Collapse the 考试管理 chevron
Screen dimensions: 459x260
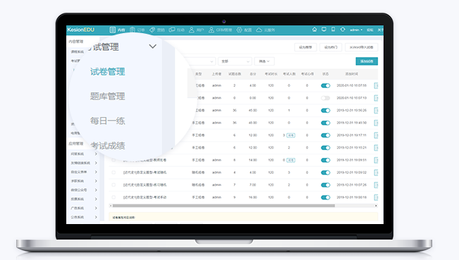(x=152, y=47)
